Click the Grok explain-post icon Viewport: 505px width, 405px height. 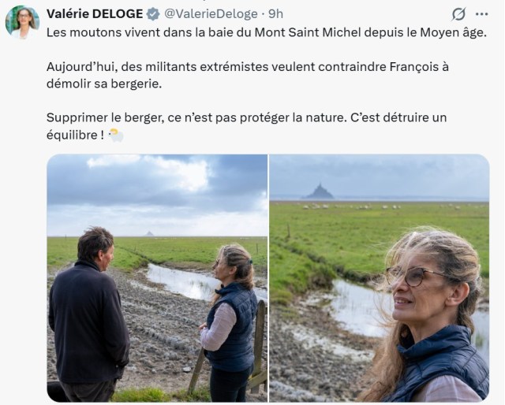pyautogui.click(x=458, y=14)
